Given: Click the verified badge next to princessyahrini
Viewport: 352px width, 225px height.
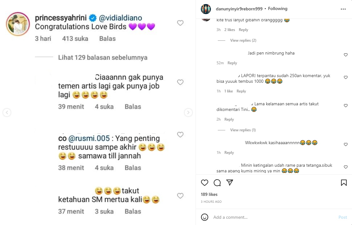Looking at the screenshot, I should pyautogui.click(x=92, y=18).
